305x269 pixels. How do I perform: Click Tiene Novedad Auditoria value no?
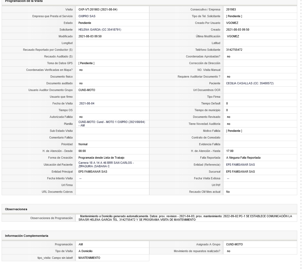229,124
